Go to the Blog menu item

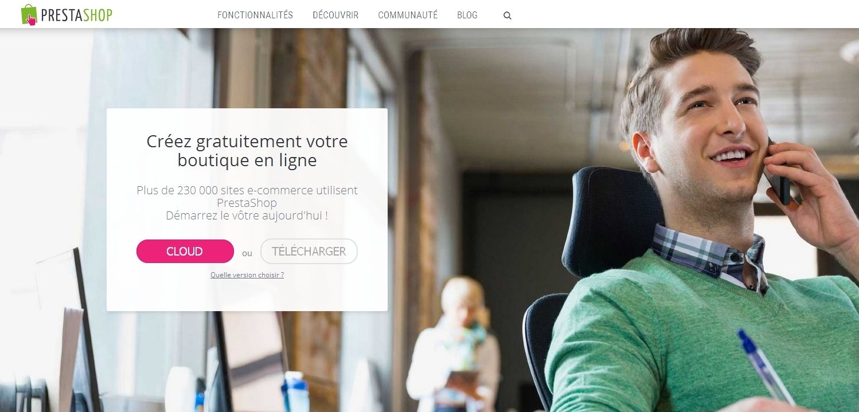pos(467,15)
